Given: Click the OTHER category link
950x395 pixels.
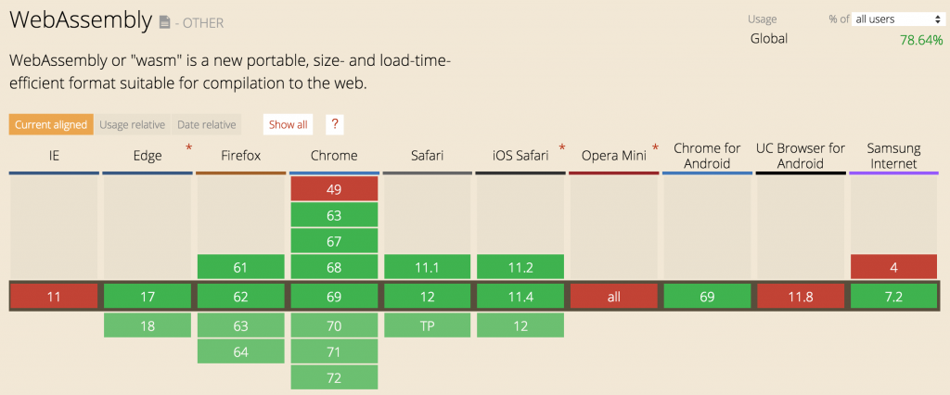Looking at the screenshot, I should [203, 22].
